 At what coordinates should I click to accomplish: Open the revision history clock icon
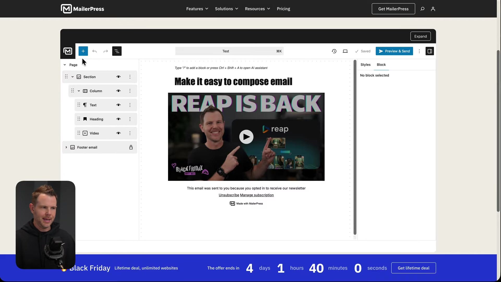(x=334, y=51)
